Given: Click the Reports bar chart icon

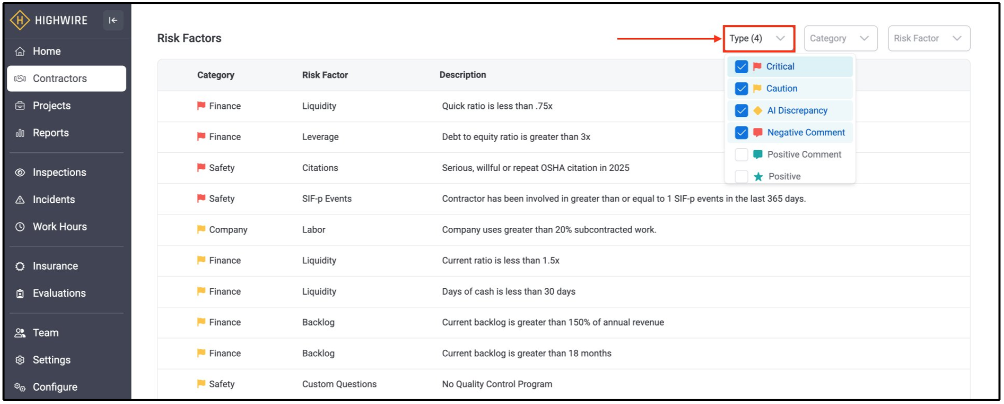Looking at the screenshot, I should (20, 133).
